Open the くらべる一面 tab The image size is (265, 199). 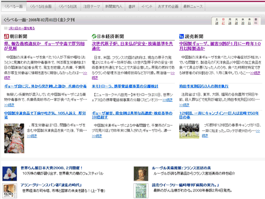pyautogui.click(x=14, y=6)
